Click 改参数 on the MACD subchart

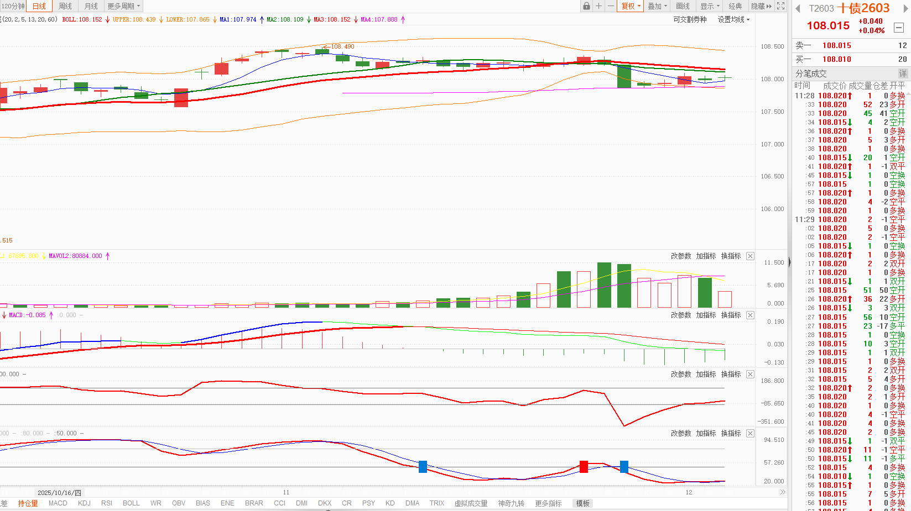[x=681, y=315]
